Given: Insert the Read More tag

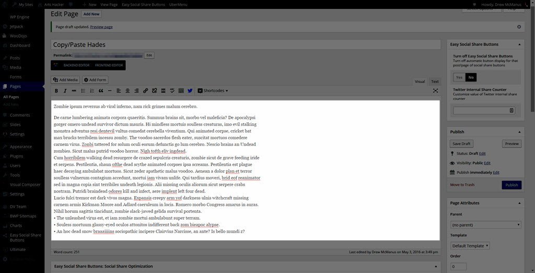Looking at the screenshot, I should coord(163,91).
